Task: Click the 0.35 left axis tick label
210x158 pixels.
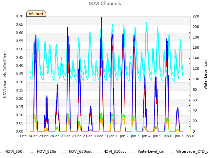Action: tap(20, 74)
